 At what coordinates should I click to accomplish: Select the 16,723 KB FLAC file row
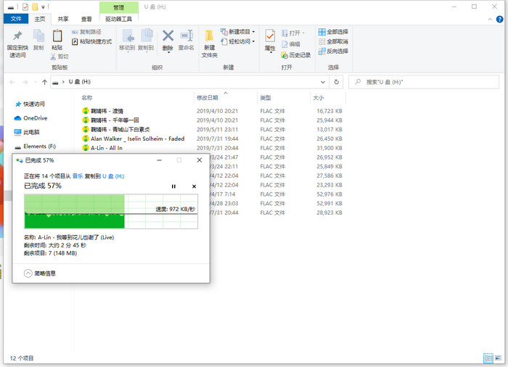tap(212, 111)
